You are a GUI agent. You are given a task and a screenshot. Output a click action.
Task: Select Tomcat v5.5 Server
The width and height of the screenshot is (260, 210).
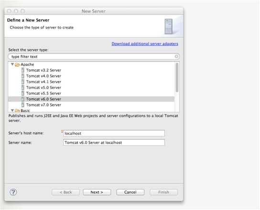43,93
